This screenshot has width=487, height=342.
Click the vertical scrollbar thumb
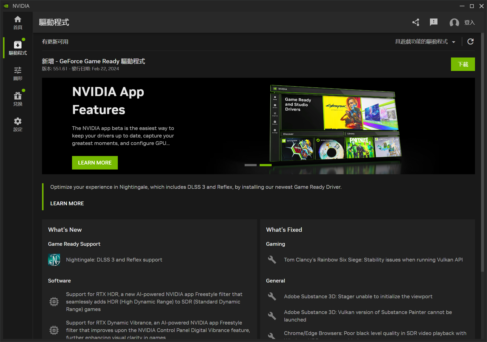click(x=482, y=152)
